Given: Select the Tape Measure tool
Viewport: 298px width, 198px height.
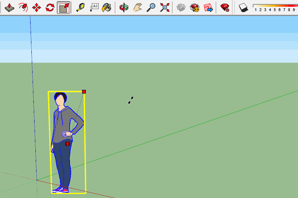Looking at the screenshot, I should [x=81, y=7].
